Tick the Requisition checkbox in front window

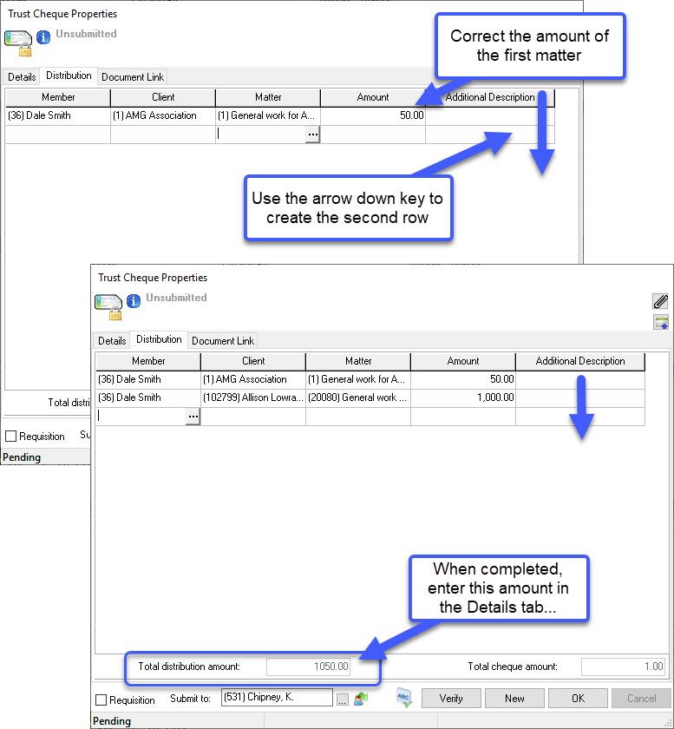click(101, 699)
